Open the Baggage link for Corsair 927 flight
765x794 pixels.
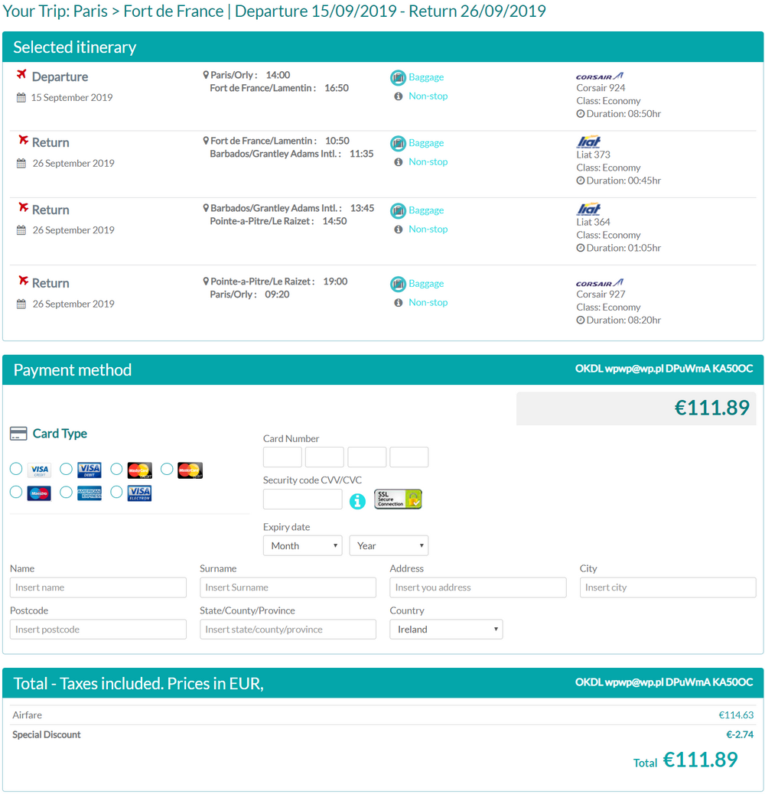426,284
